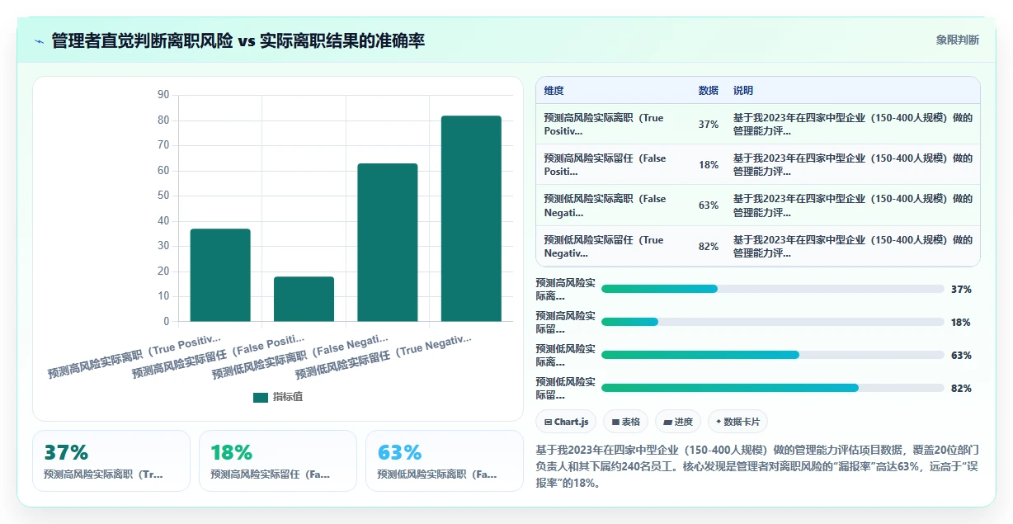Image resolution: width=1013 pixels, height=524 pixels.
Task: Click x-axis label 预测高风险实际离职 (True Positiv...
Action: click(x=134, y=356)
